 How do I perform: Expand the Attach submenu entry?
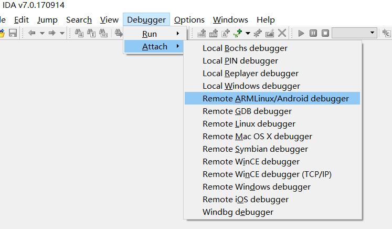point(154,47)
